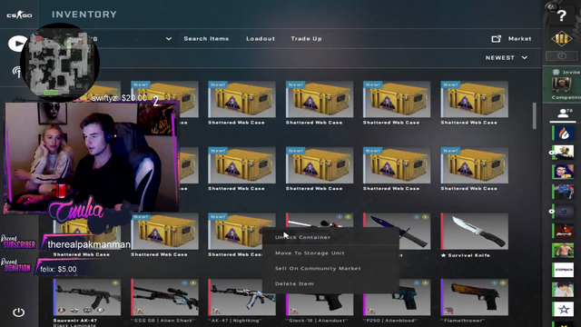The image size is (581, 327).
Task: Click the inventory vertical scrollbar
Action: tap(535, 115)
